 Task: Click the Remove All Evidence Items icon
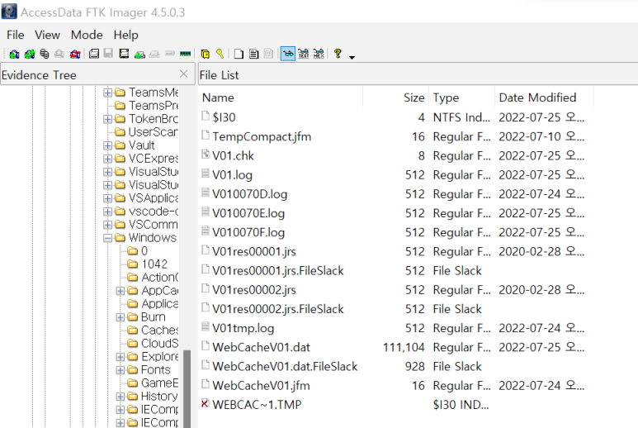75,54
